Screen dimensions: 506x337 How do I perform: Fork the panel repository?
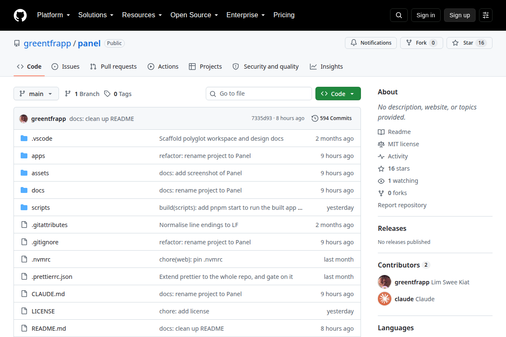coord(421,43)
